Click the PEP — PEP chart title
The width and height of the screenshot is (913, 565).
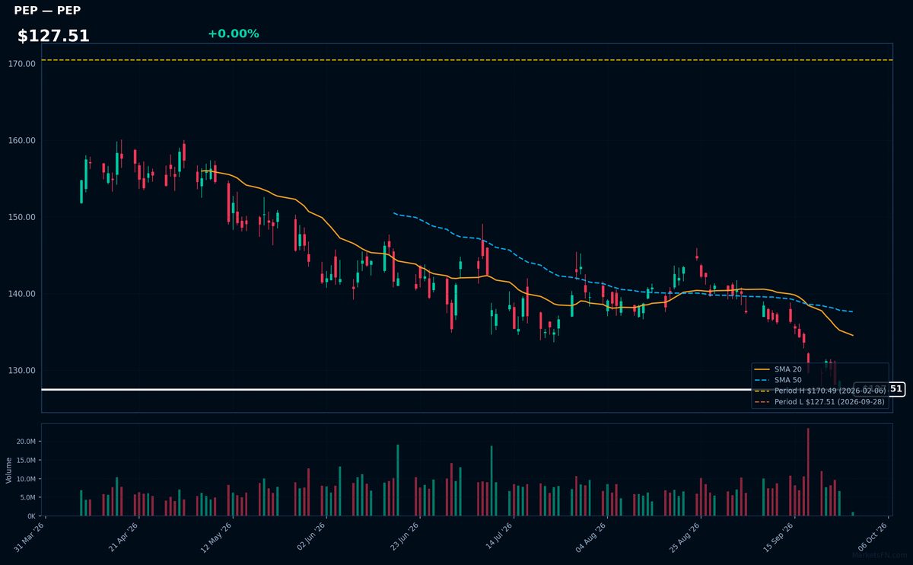(47, 11)
